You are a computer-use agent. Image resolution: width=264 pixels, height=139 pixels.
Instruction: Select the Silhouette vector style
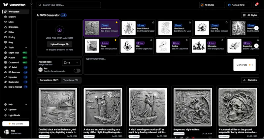tap(208, 46)
